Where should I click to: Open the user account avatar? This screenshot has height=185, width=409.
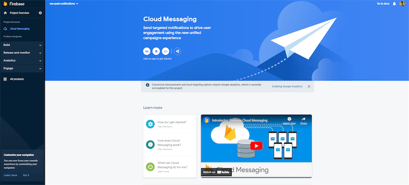click(x=402, y=4)
